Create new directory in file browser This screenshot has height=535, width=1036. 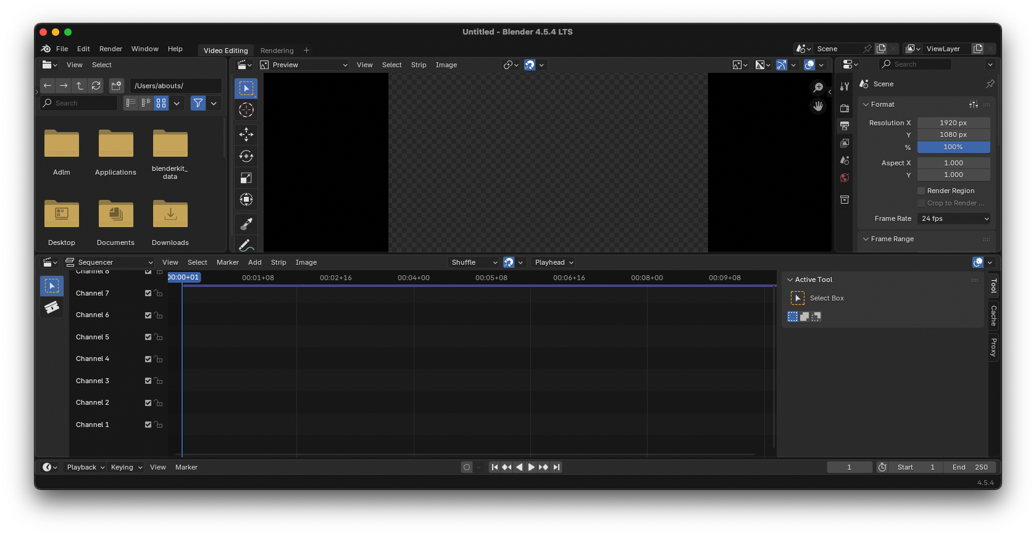click(116, 86)
